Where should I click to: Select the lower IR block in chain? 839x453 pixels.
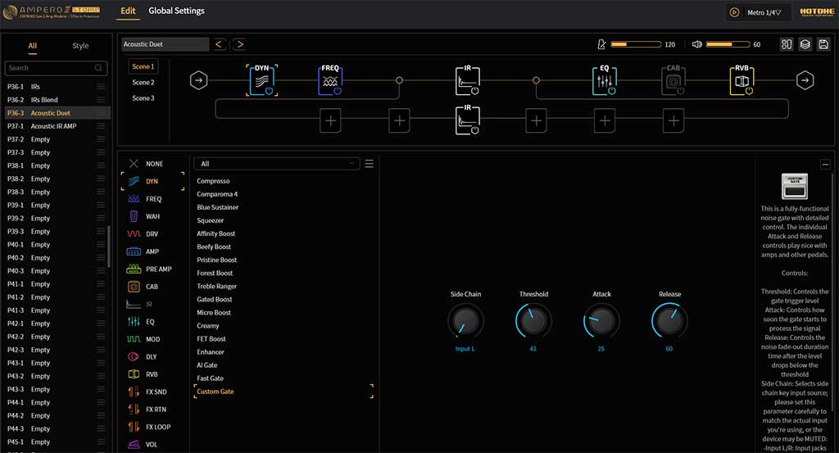point(467,120)
